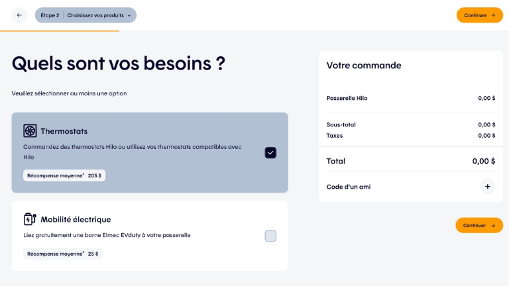509x286 pixels.
Task: Click the arrow icon in top Continuer button
Action: click(x=493, y=15)
